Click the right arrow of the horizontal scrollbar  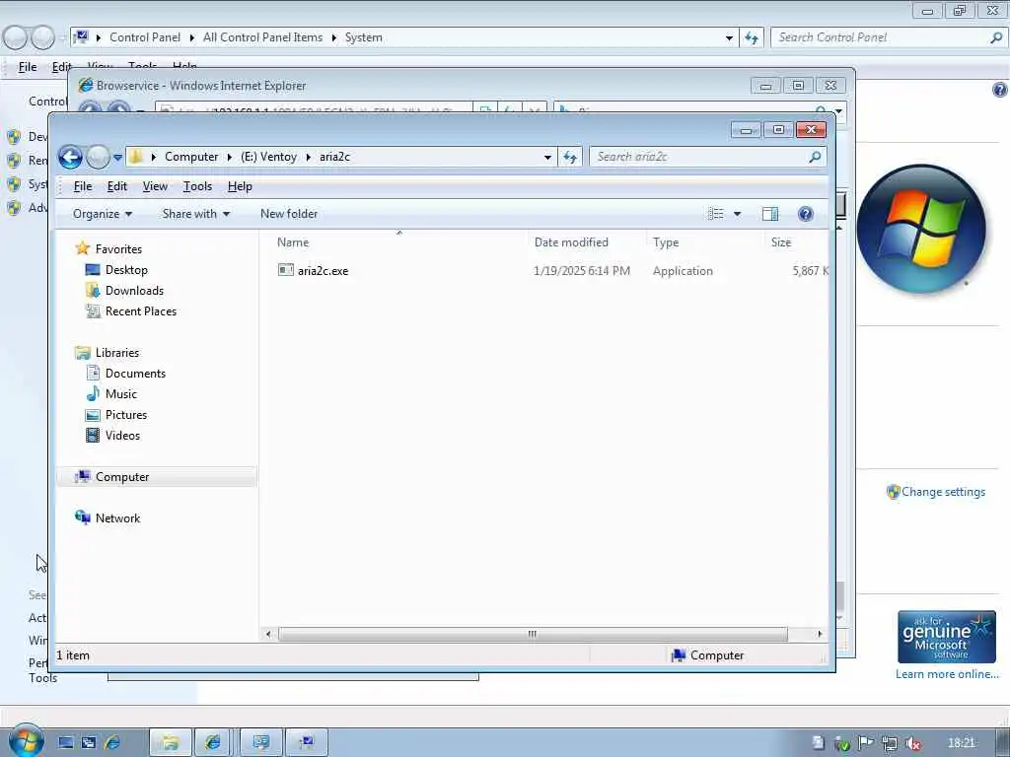coord(820,634)
